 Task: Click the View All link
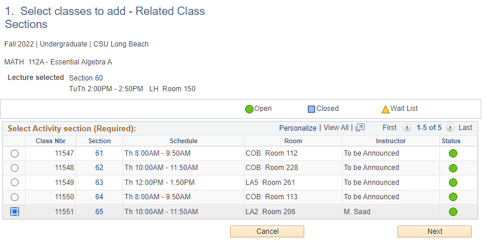336,128
